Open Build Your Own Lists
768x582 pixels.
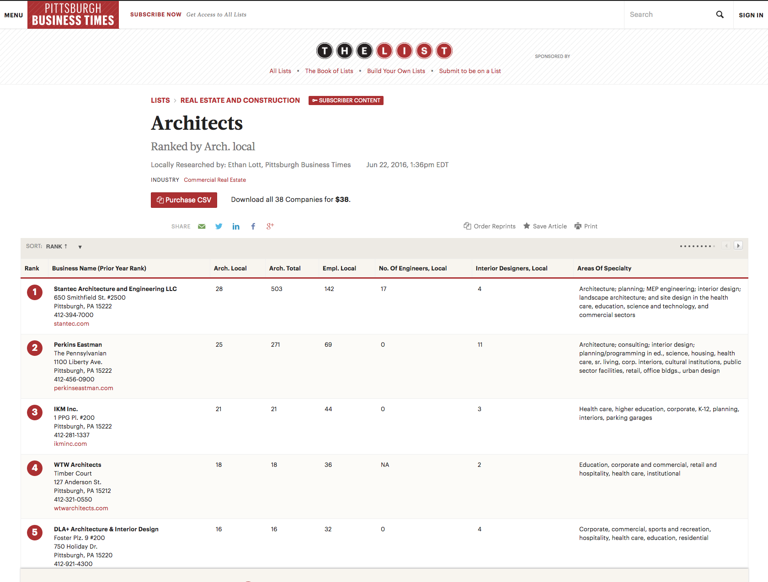pyautogui.click(x=396, y=71)
